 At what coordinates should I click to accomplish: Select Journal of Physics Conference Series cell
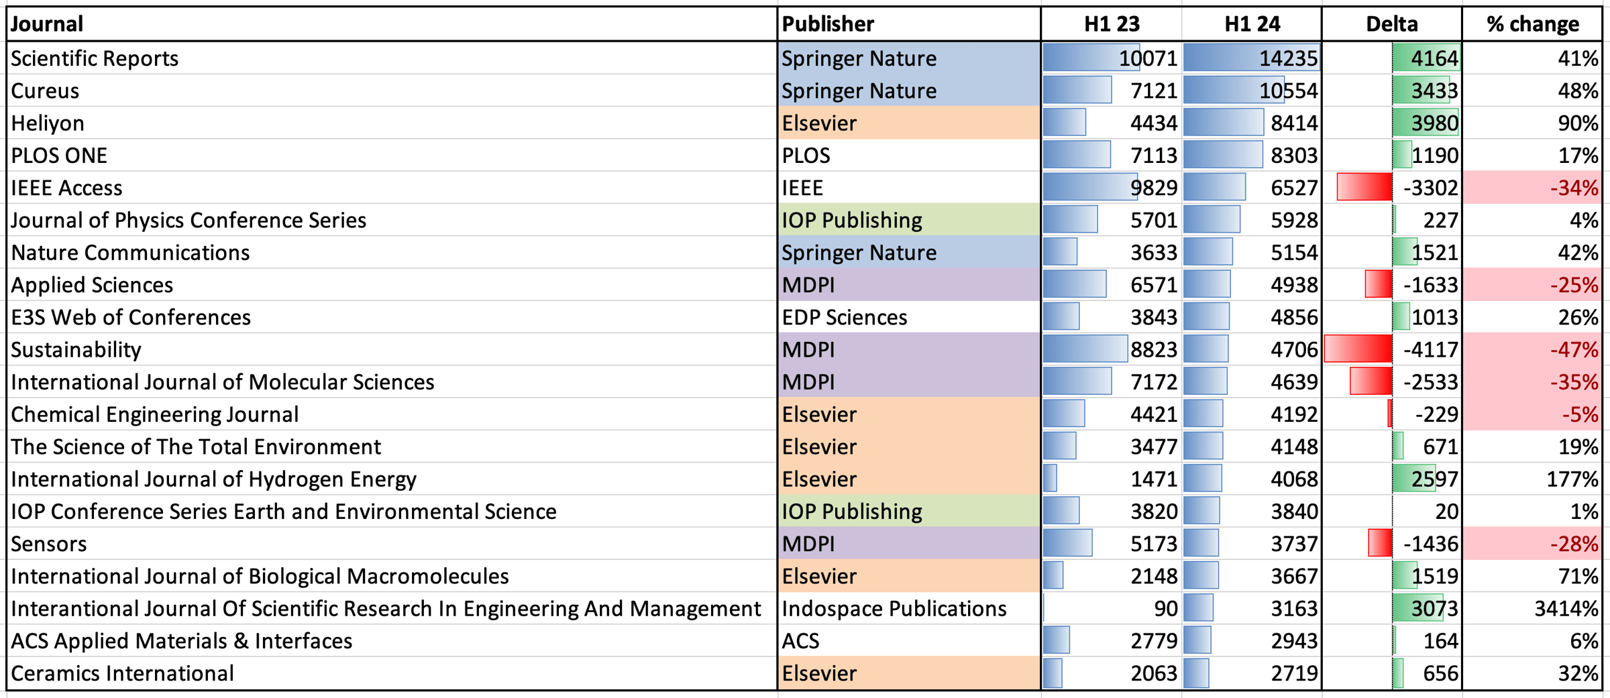pyautogui.click(x=392, y=220)
